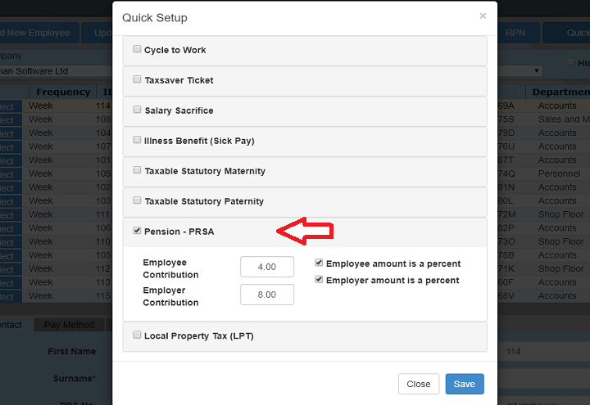Uncheck Employee amount is a percent

click(x=319, y=263)
